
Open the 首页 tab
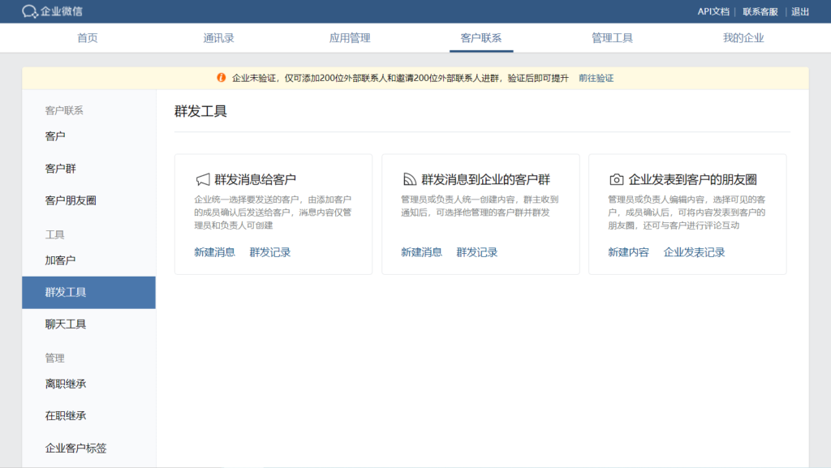(x=88, y=38)
